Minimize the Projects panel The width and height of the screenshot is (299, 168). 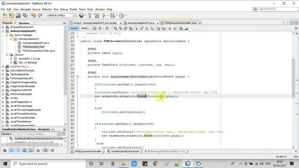click(64, 23)
